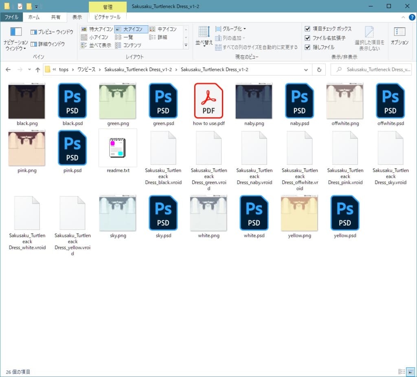Toggle hidden files (隠しファイル) checkbox
The height and width of the screenshot is (377, 417).
[x=308, y=47]
